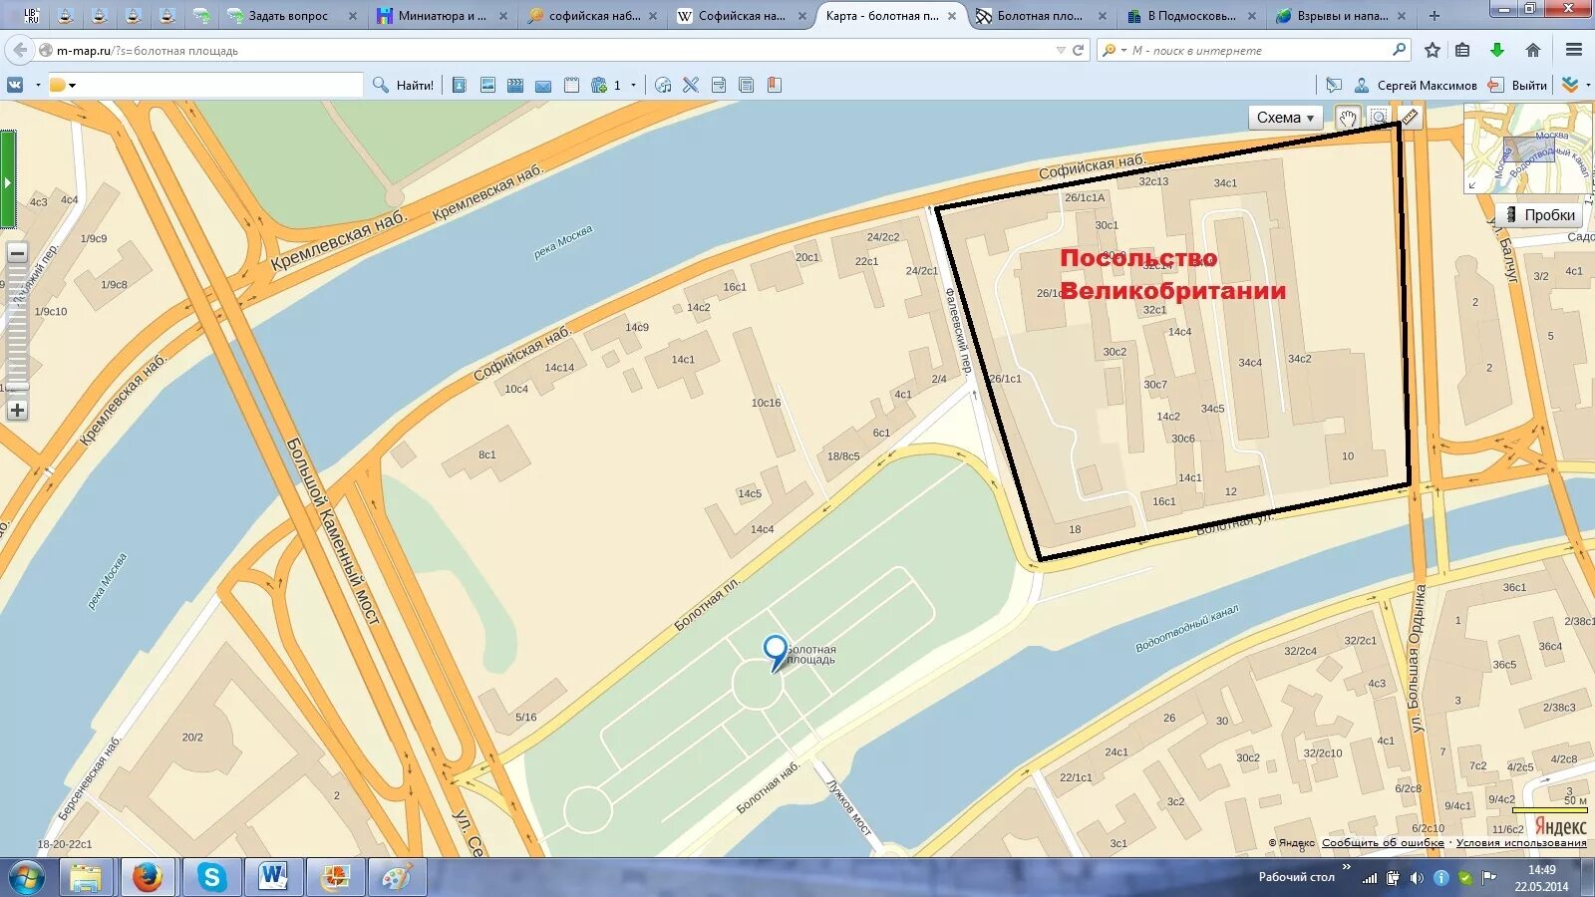Open a new browser tab with plus button

click(1434, 16)
